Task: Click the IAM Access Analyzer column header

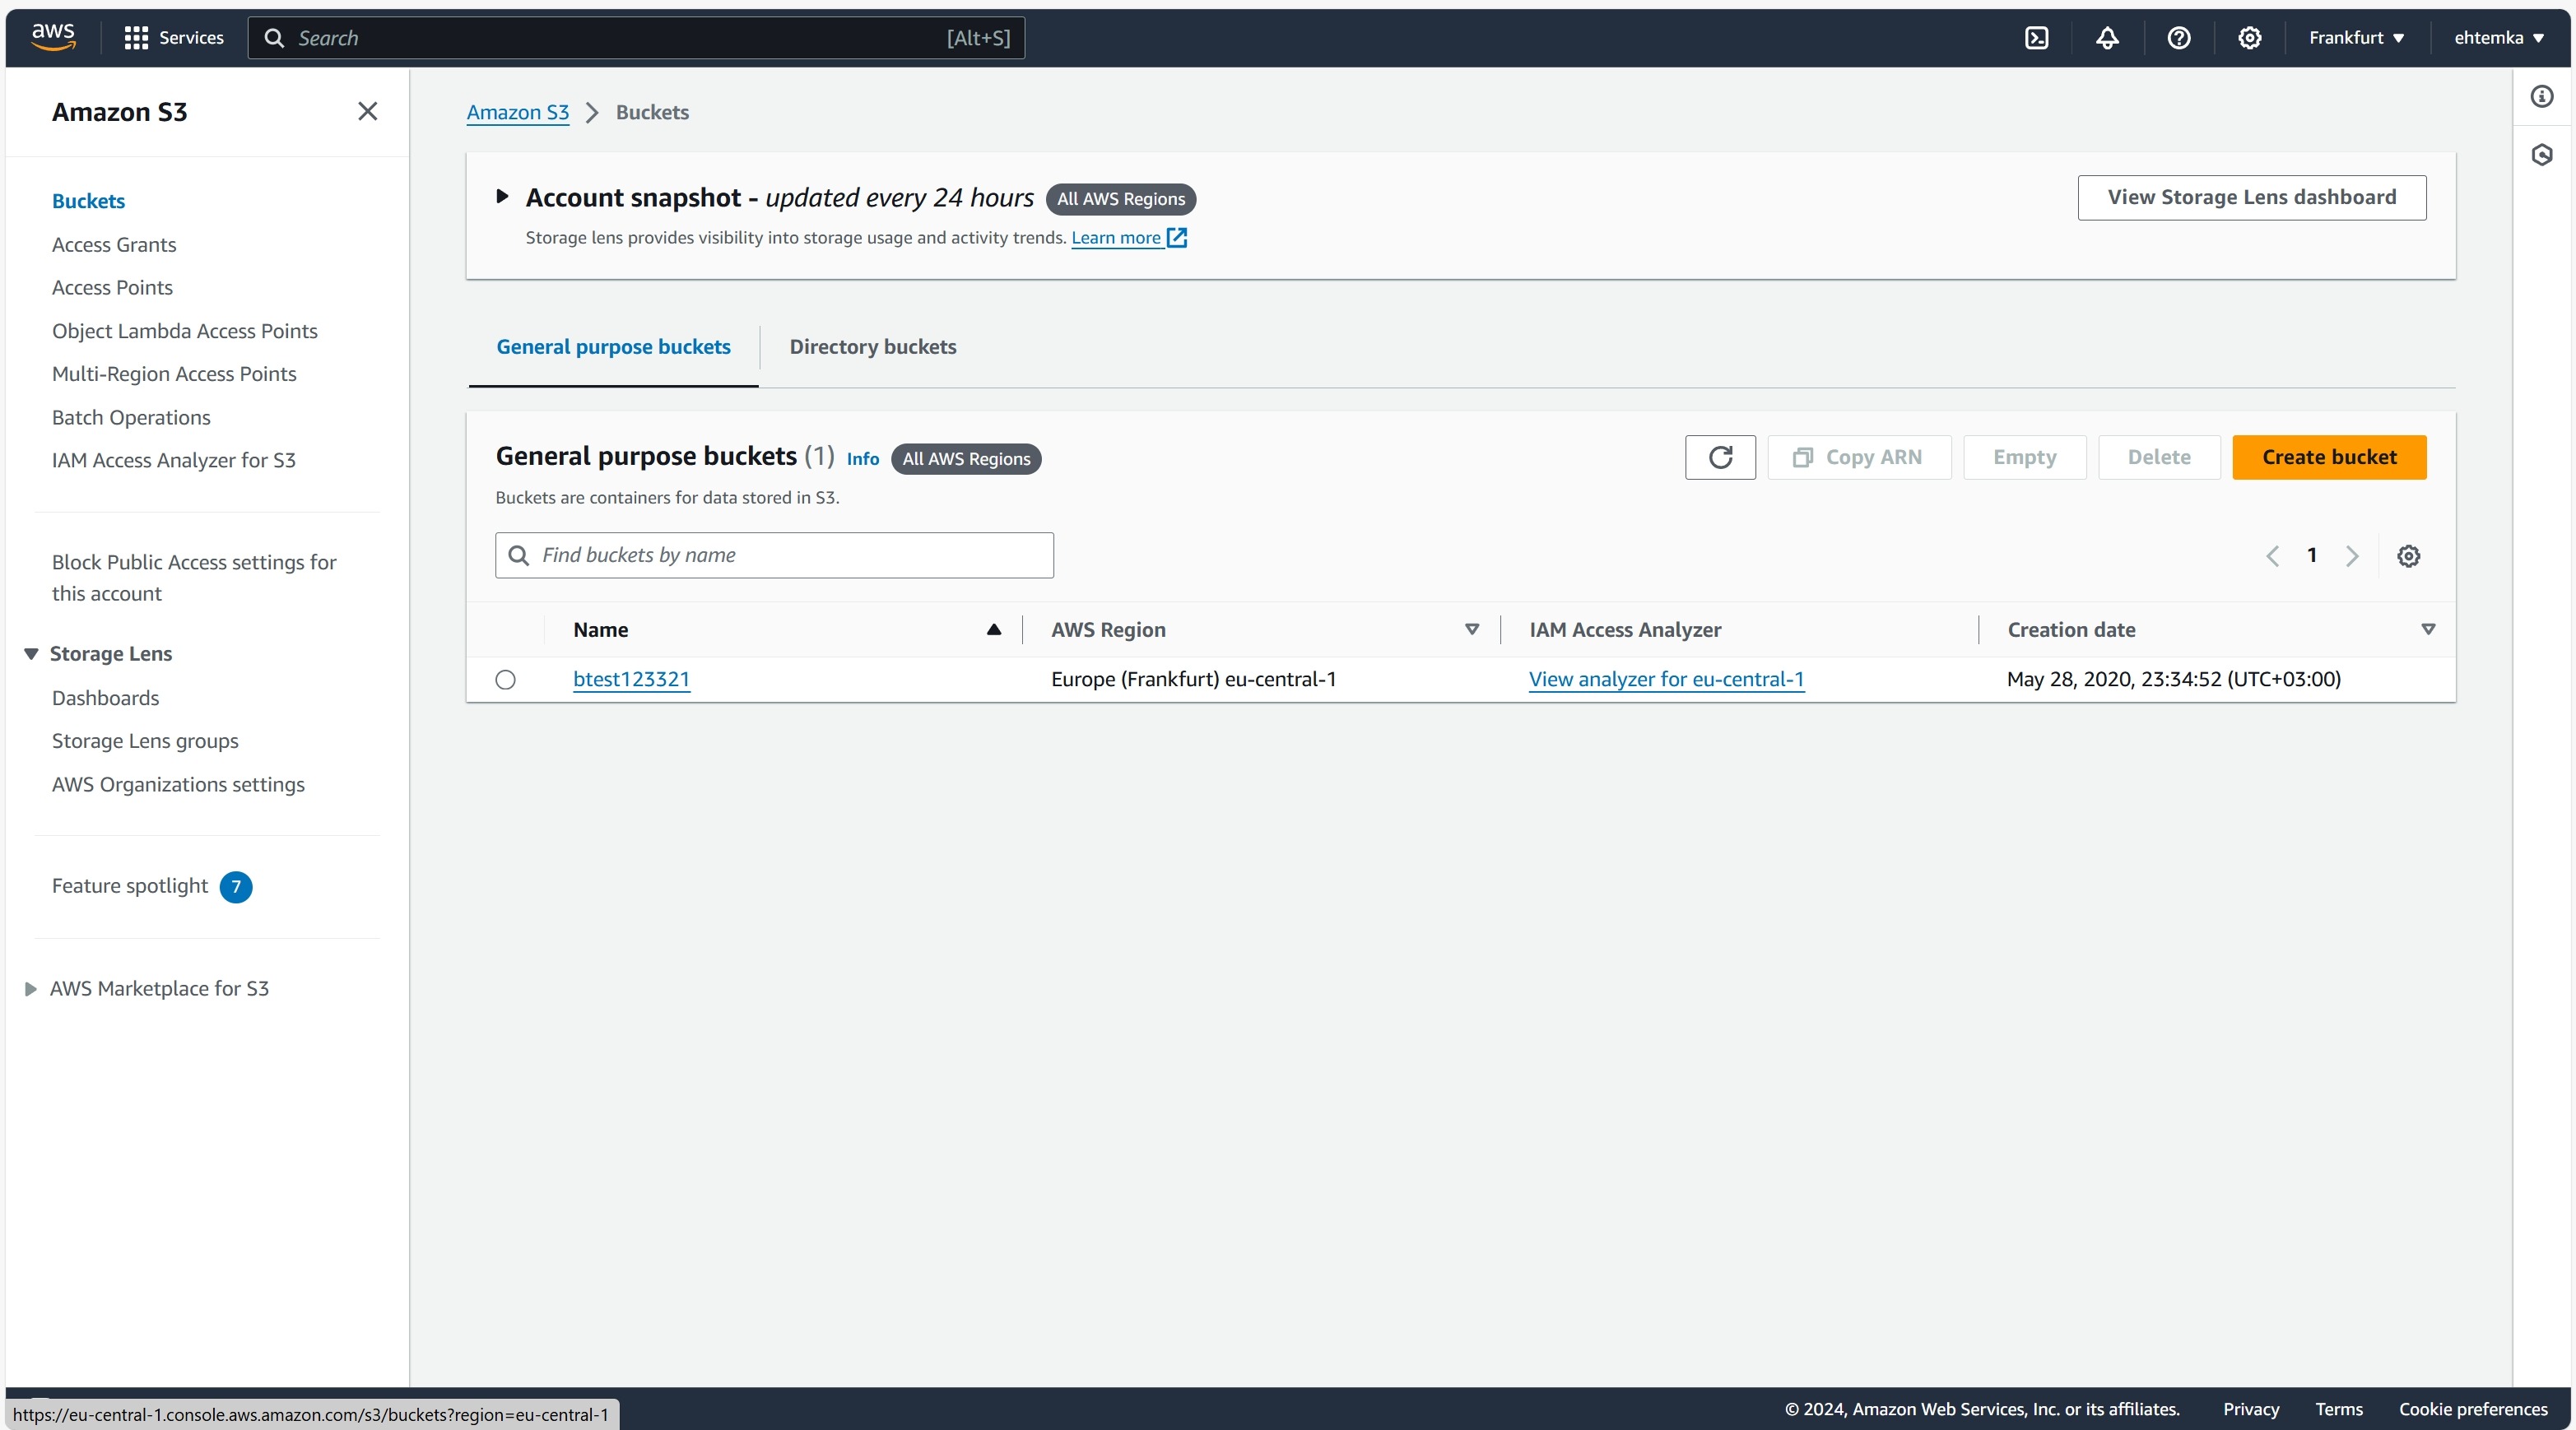Action: [x=1625, y=630]
